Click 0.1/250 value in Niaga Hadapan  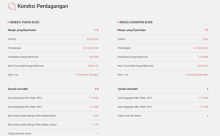pos(204,107)
